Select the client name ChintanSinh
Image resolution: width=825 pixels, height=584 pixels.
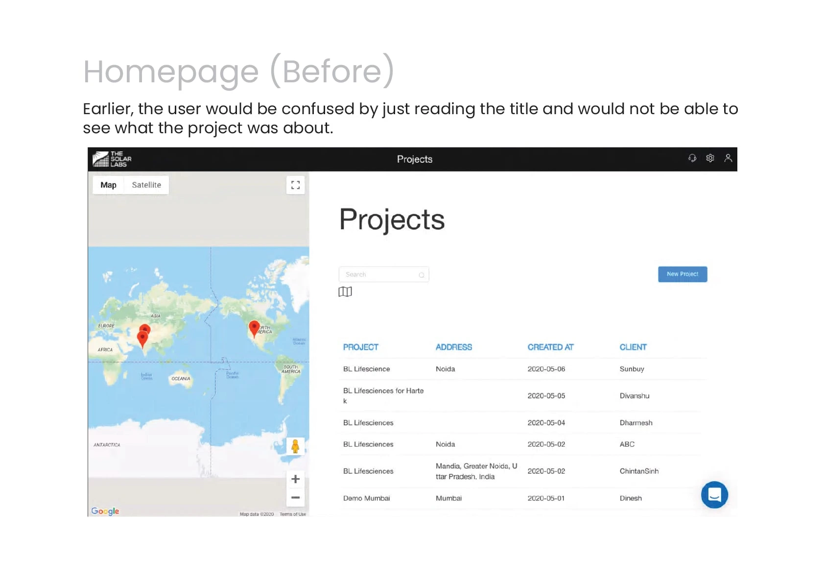tap(639, 471)
